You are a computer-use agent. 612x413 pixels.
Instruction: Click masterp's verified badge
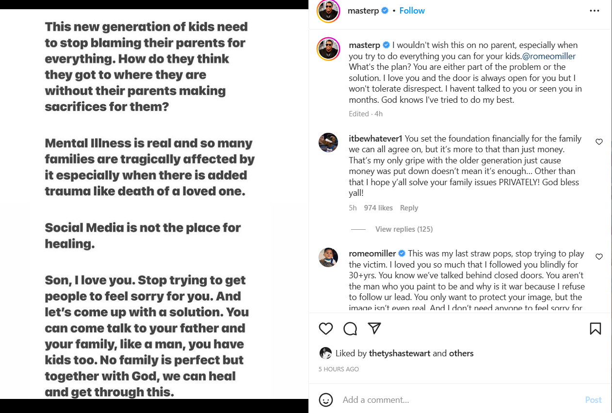point(385,10)
